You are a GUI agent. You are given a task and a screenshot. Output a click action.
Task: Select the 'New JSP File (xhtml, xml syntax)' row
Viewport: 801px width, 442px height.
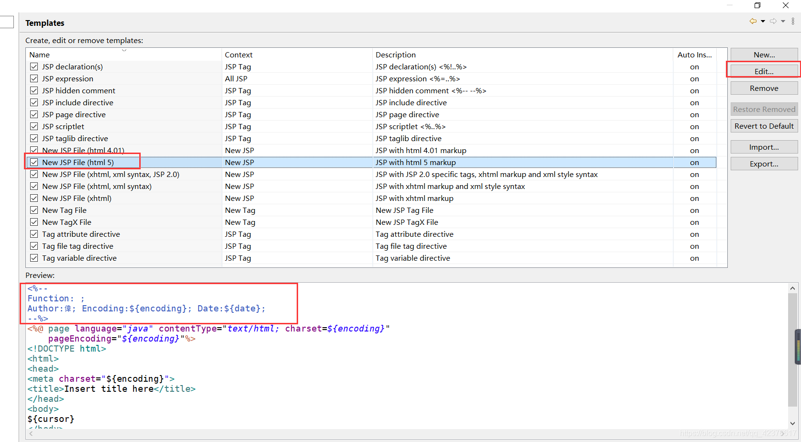point(371,186)
